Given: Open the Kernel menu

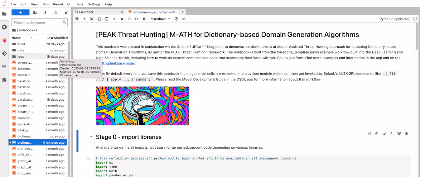Looking at the screenshot, I should coord(58,4).
